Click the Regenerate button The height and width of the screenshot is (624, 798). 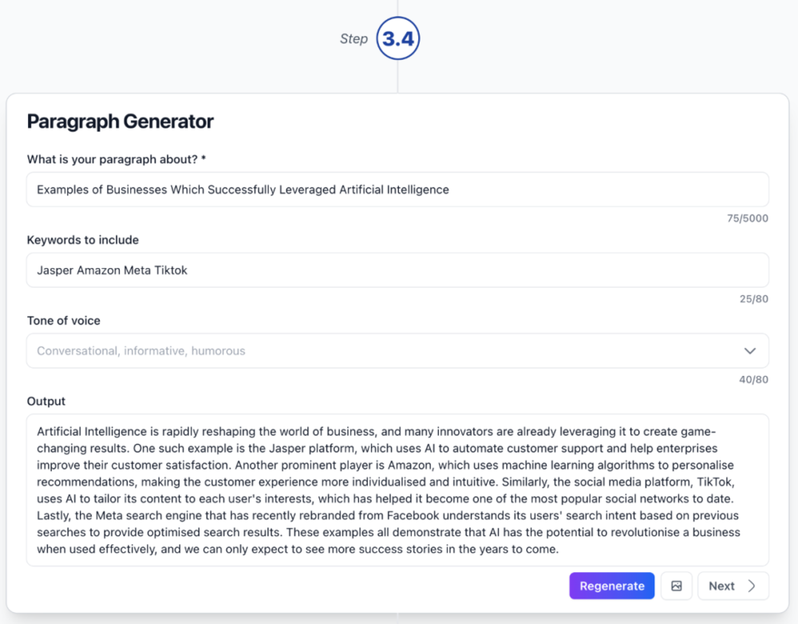[x=612, y=586]
